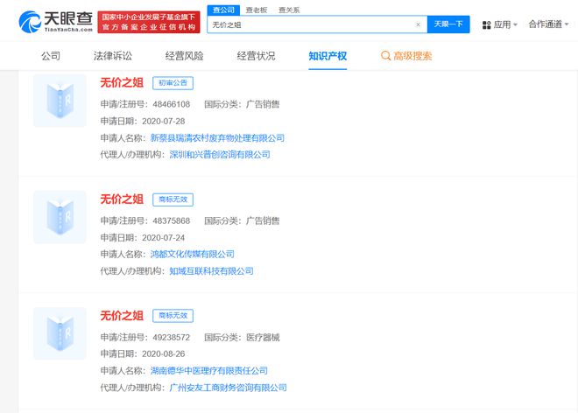Open the 公司 results tab
Screen dimensions: 578x413
(x=51, y=56)
